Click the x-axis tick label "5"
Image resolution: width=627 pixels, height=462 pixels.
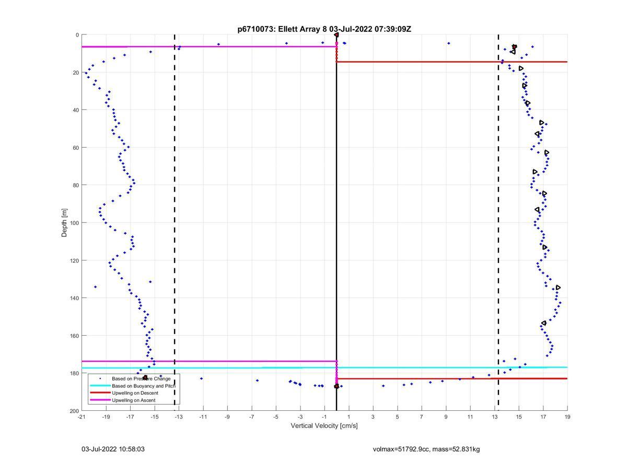pyautogui.click(x=397, y=417)
